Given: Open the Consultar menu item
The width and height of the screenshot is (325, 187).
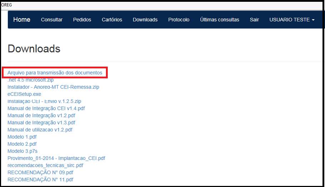Looking at the screenshot, I should pos(52,20).
